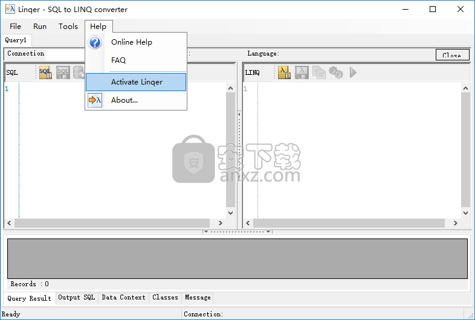Click the 'Connection' label in the query header

(26, 53)
